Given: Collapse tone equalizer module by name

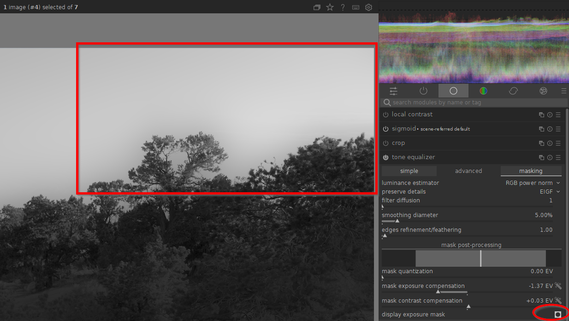Looking at the screenshot, I should tap(413, 157).
